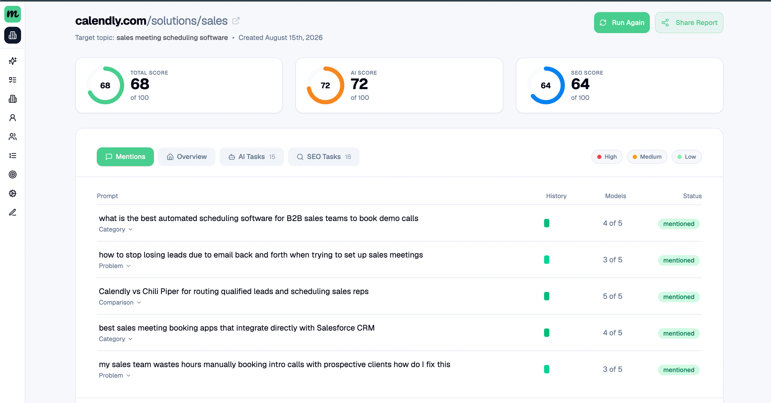Click the history bar for Salesforce CRM prompt

pos(546,333)
